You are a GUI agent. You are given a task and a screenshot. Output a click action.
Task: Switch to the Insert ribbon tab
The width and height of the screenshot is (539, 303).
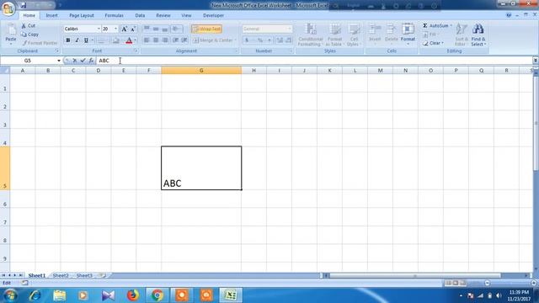52,15
